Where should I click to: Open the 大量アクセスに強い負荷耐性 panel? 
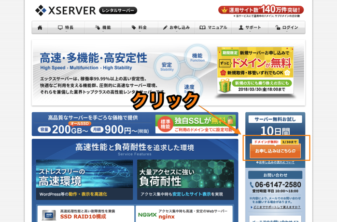185,180
